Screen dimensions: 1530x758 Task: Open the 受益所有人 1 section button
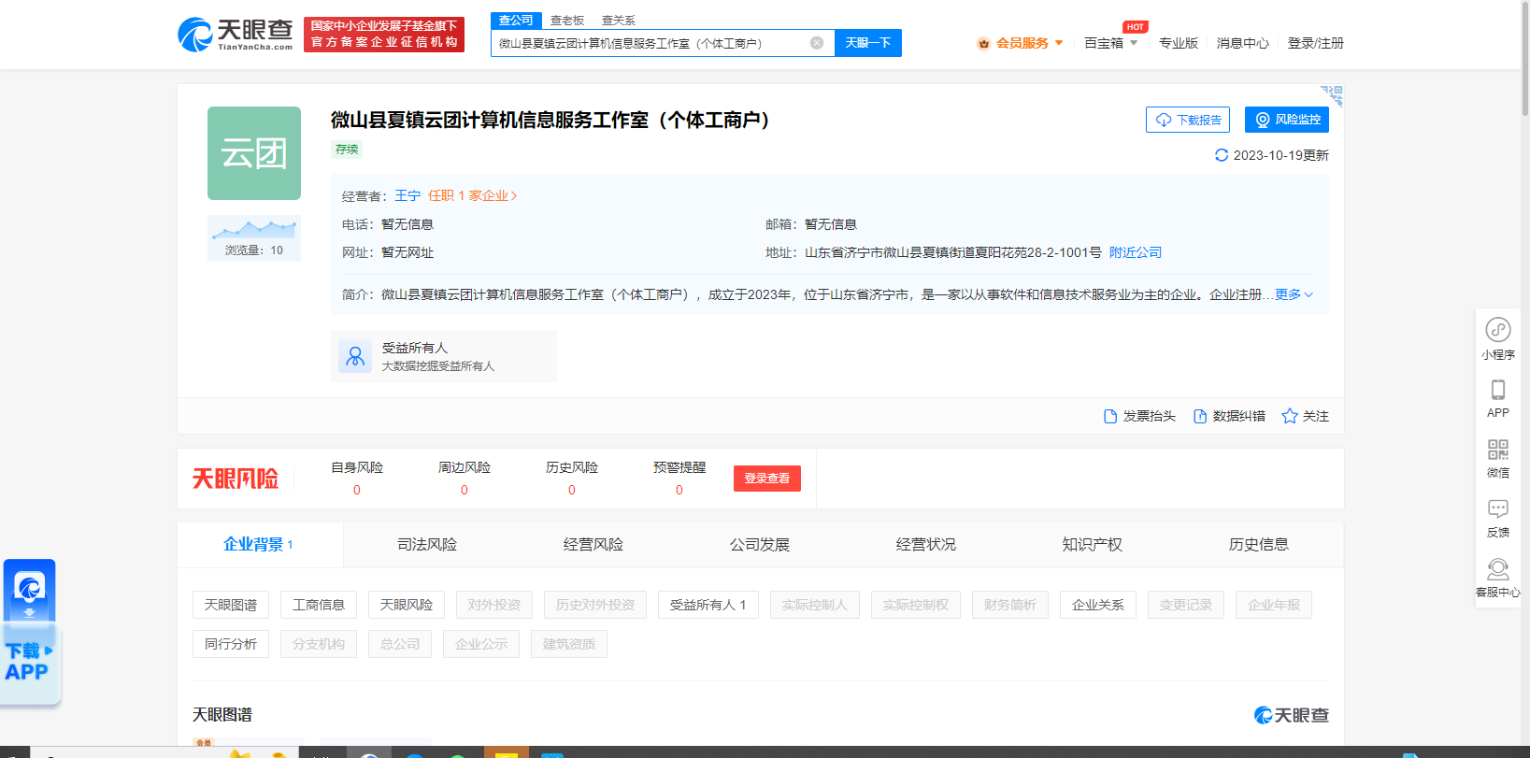coord(708,605)
